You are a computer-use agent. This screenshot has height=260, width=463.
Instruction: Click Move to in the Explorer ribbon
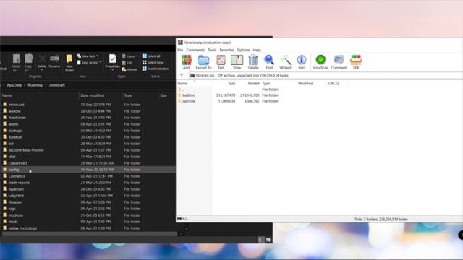(16, 63)
